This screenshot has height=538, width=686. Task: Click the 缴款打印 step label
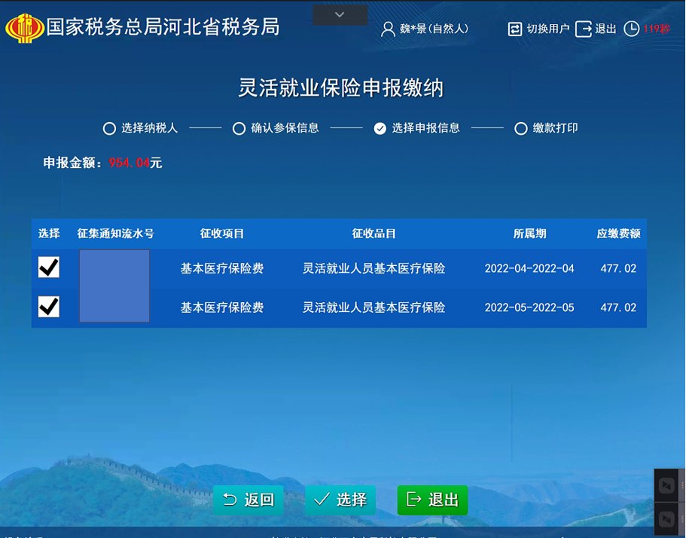click(555, 128)
